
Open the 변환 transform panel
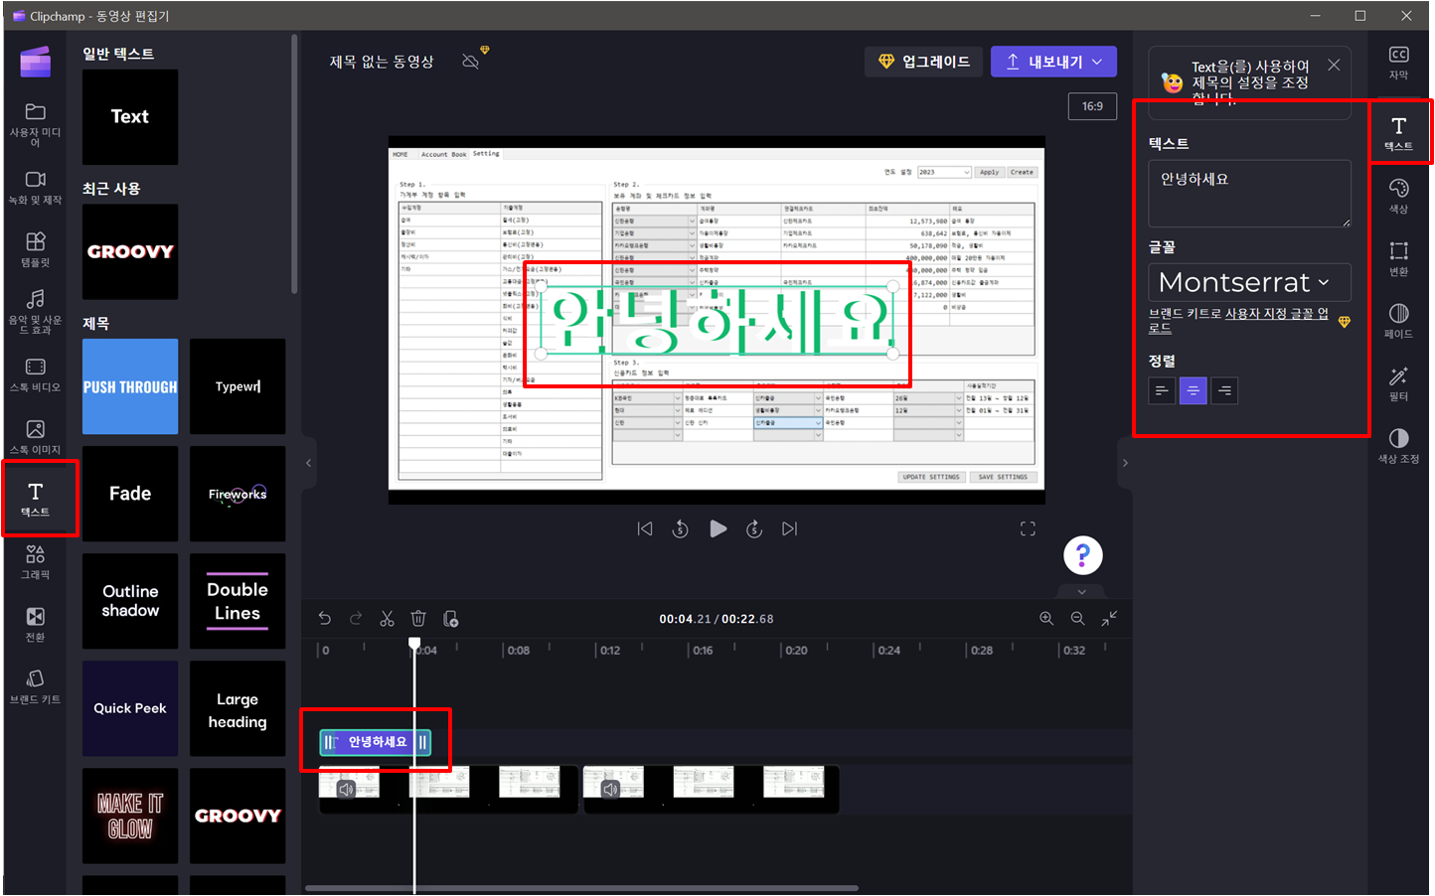coord(1398,258)
